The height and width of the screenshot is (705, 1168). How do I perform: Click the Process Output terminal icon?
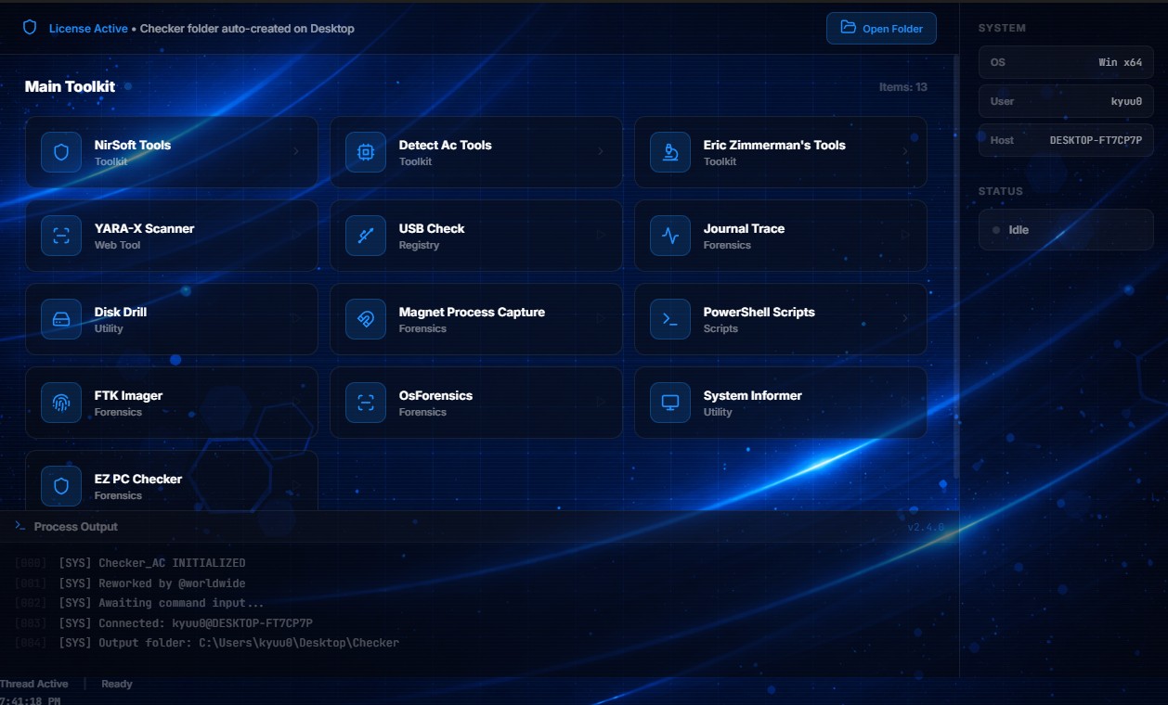coord(20,526)
